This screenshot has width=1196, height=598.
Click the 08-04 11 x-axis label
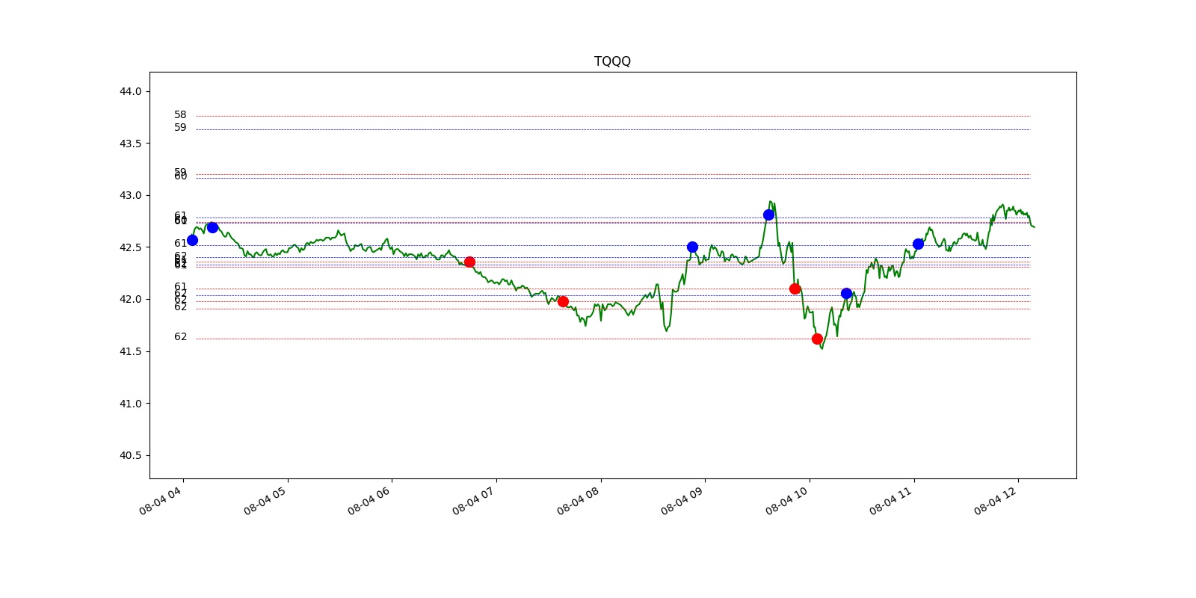coord(891,500)
